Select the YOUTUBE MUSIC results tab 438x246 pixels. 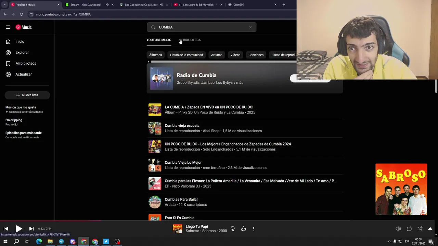[159, 40]
